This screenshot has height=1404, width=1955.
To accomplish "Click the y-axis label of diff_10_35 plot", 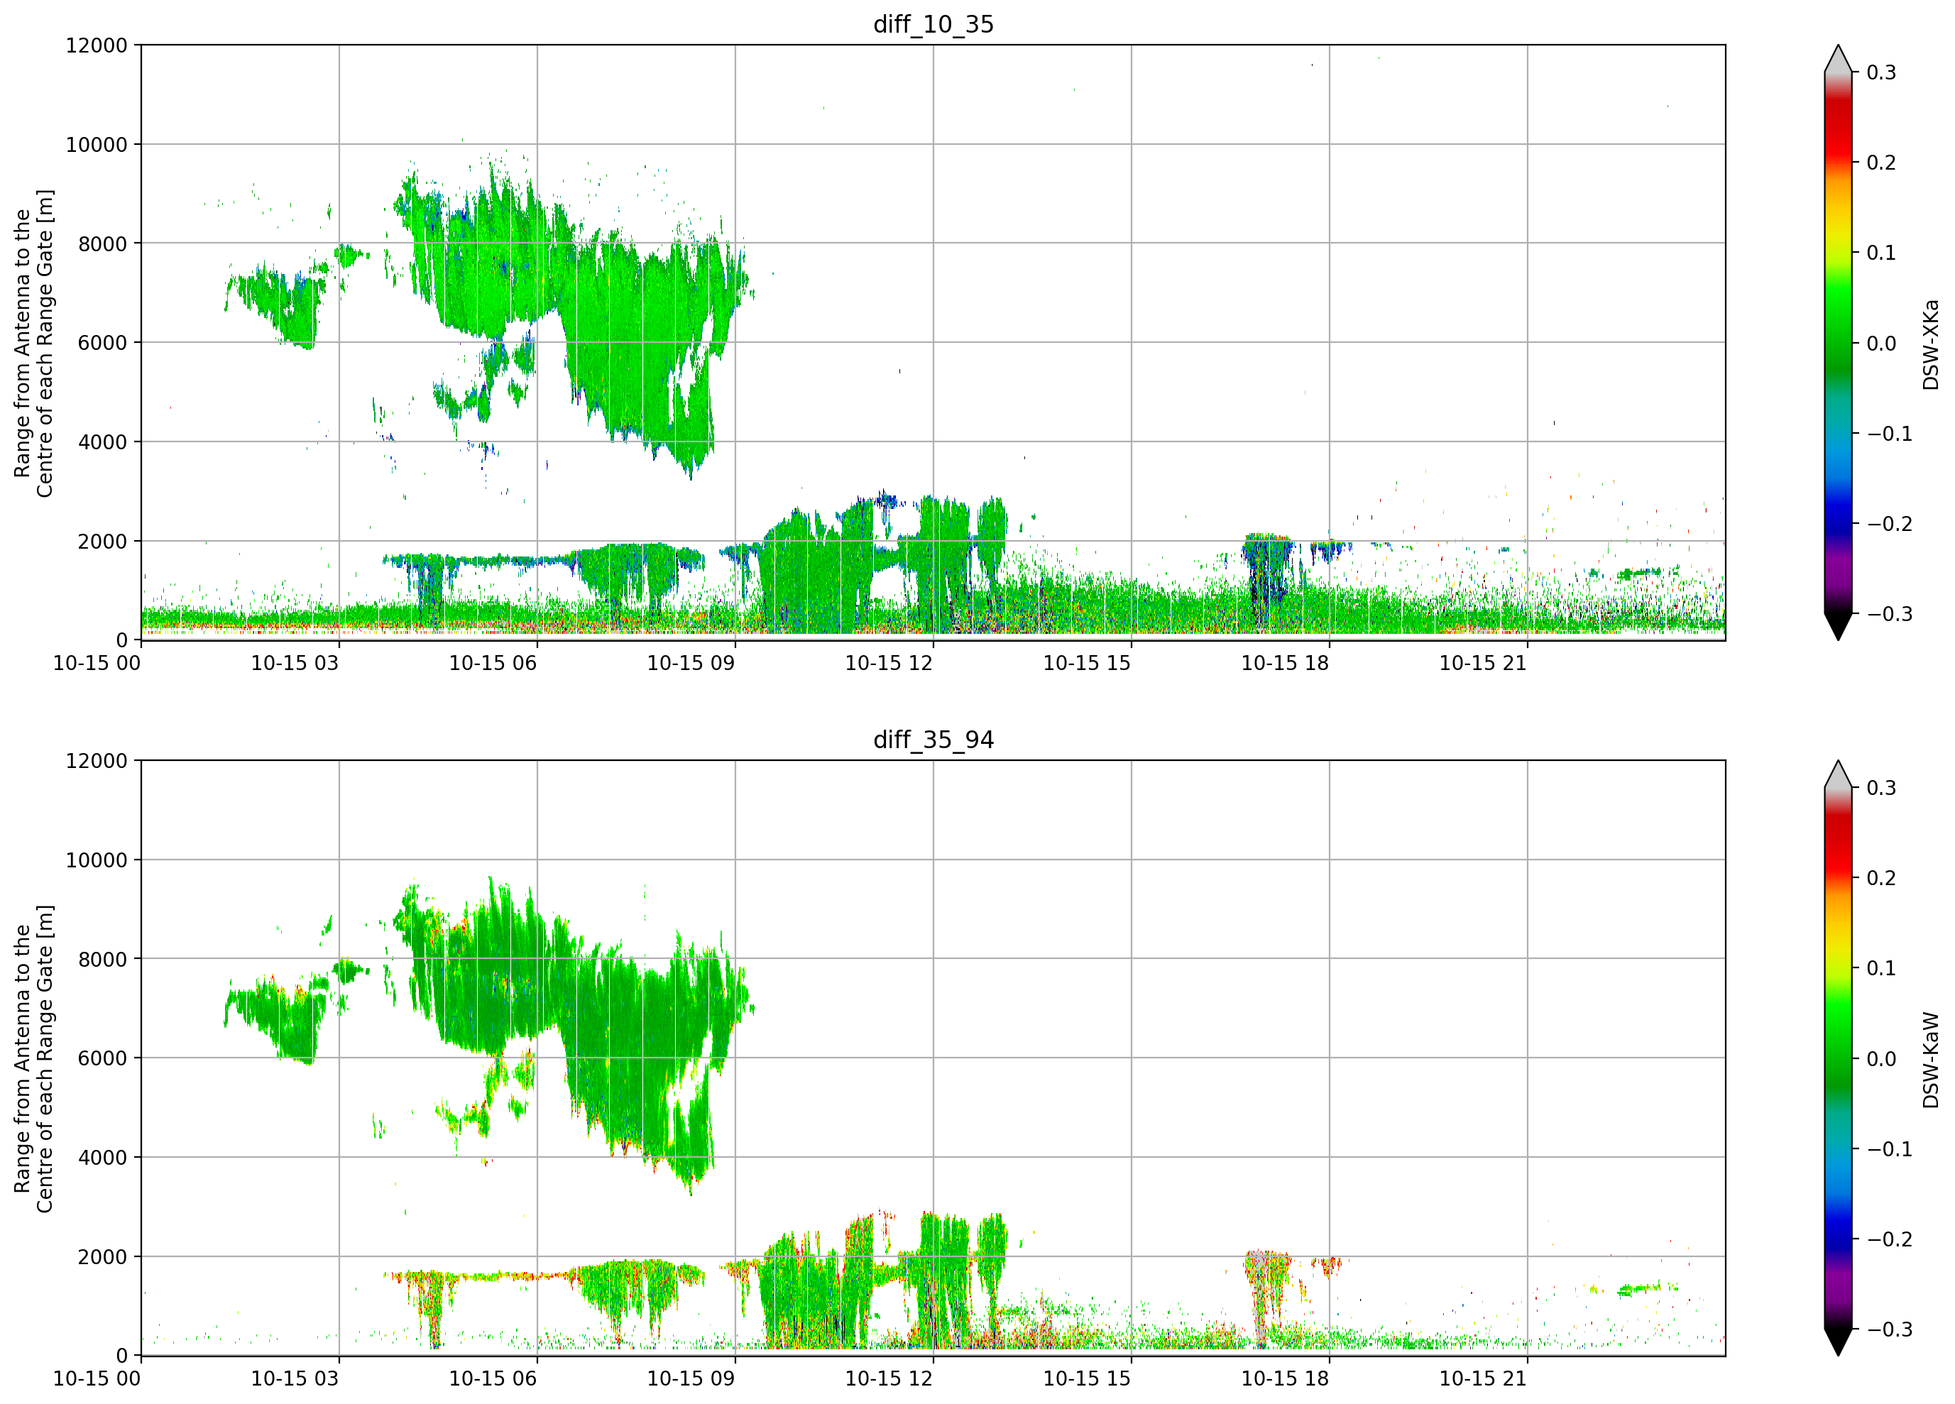I will (x=33, y=343).
